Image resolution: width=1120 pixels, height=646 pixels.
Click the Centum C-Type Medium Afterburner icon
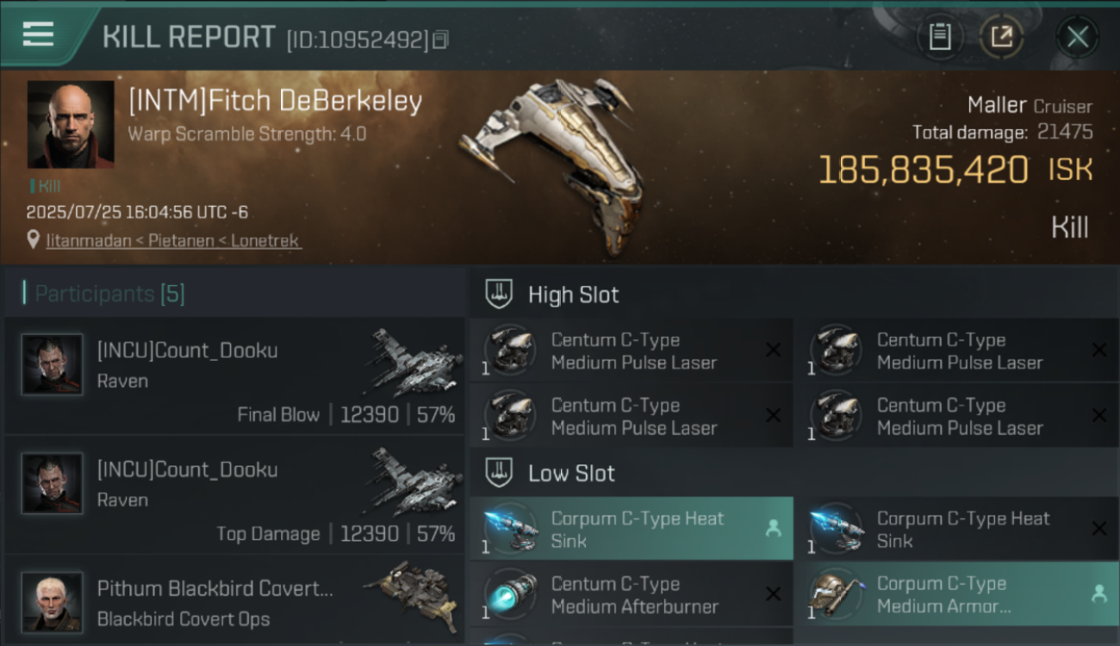click(510, 594)
